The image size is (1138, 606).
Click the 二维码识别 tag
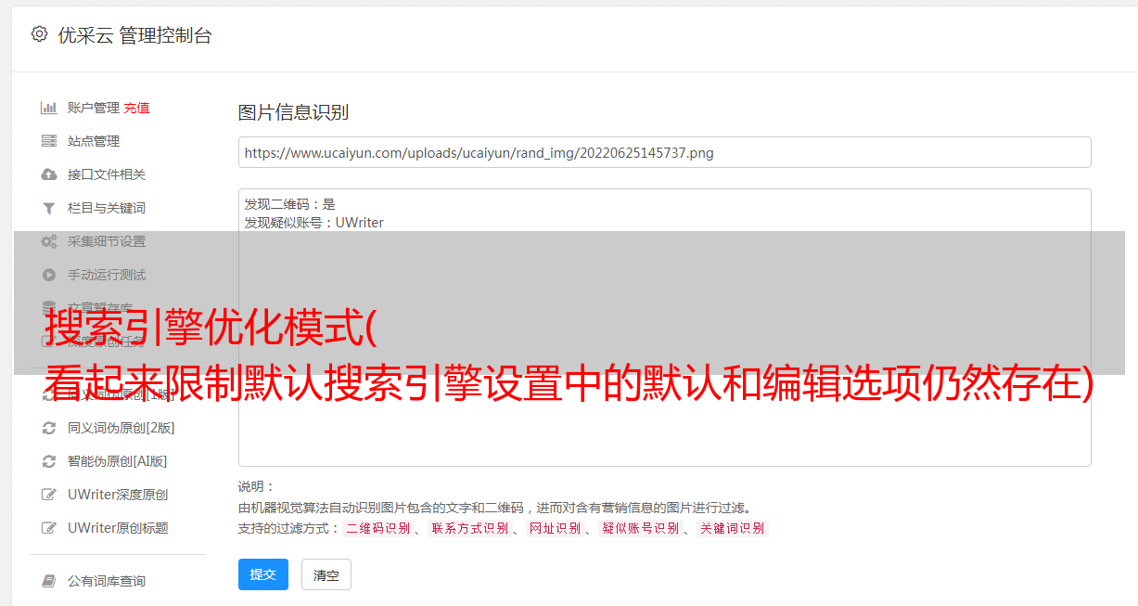click(377, 528)
